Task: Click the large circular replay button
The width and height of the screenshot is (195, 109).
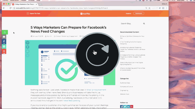Action: (x=97, y=55)
